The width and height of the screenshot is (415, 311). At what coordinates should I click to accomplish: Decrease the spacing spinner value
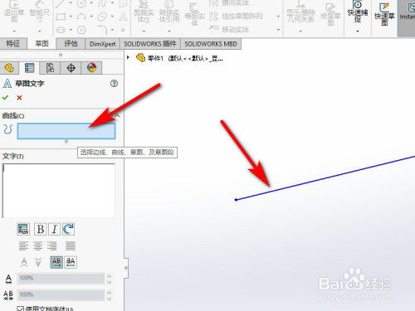click(x=110, y=299)
